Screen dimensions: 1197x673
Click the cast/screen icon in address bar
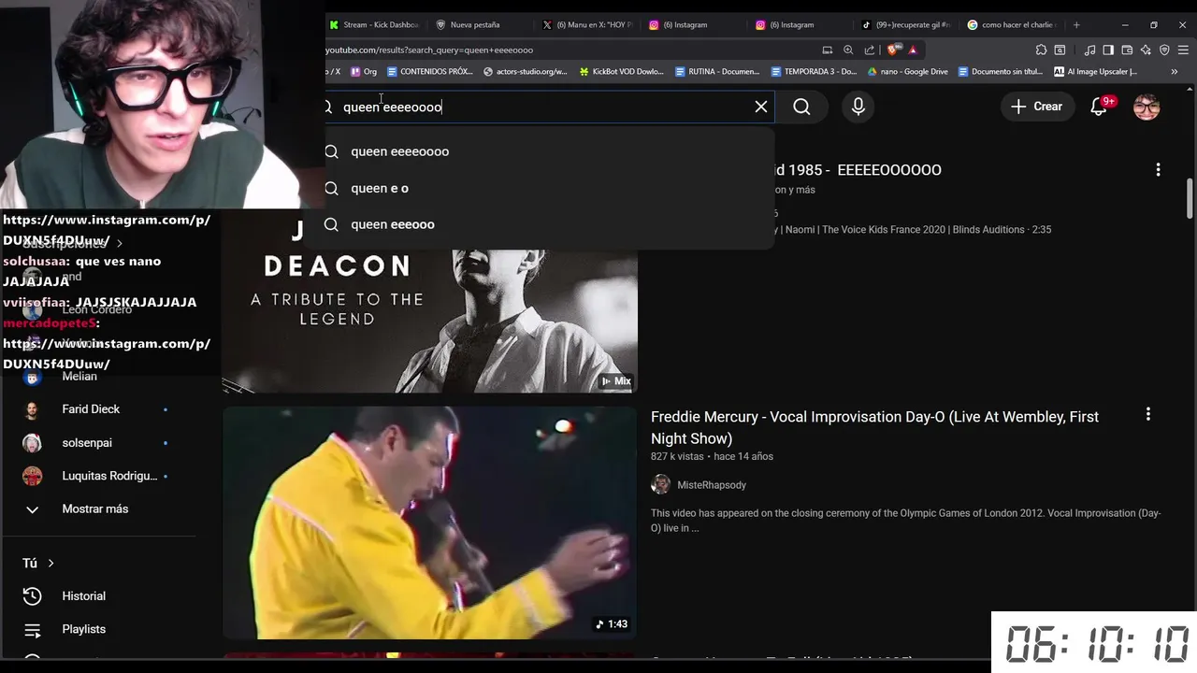point(827,50)
